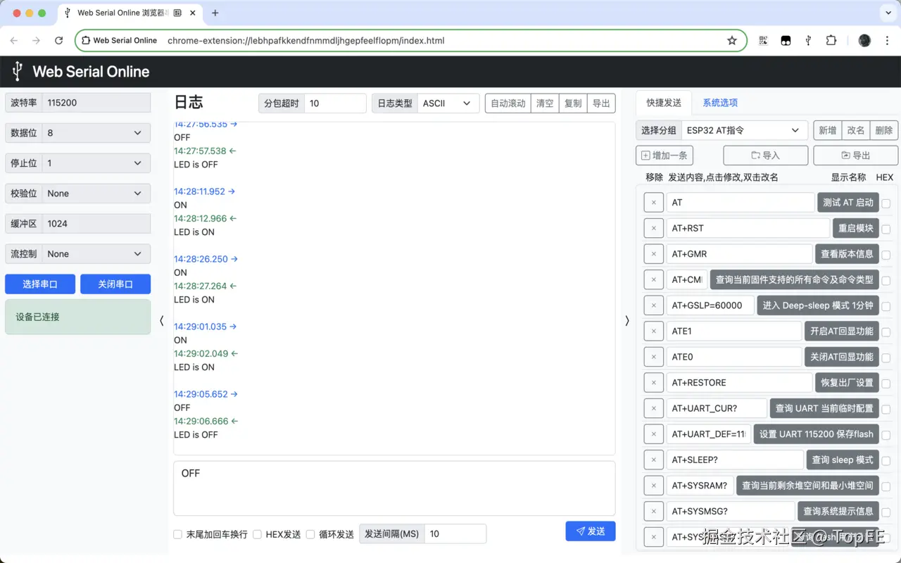Viewport: 901px width, 563px height.
Task: Click the Web Serial Online USB logo icon
Action: [15, 71]
